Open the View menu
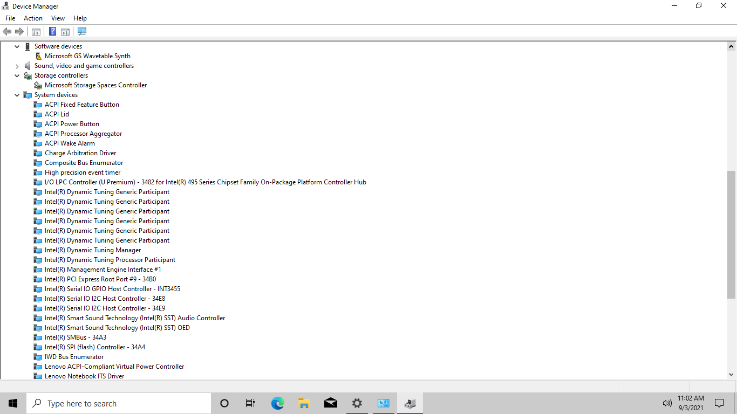The height and width of the screenshot is (414, 737). [x=58, y=18]
